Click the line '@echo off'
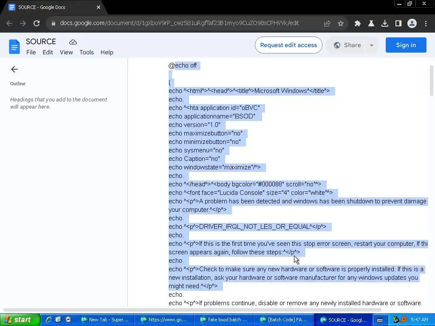Image resolution: width=435 pixels, height=326 pixels. coord(183,66)
